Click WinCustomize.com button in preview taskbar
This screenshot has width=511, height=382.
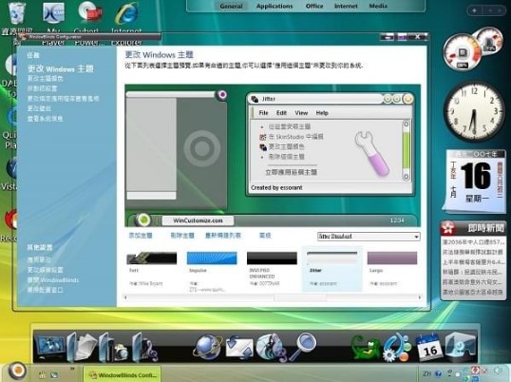click(x=198, y=220)
